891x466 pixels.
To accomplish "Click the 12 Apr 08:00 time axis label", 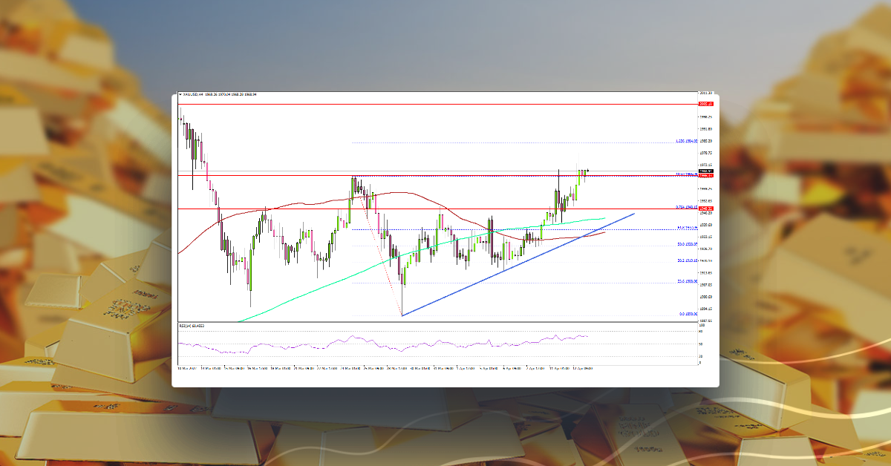I will pos(583,368).
